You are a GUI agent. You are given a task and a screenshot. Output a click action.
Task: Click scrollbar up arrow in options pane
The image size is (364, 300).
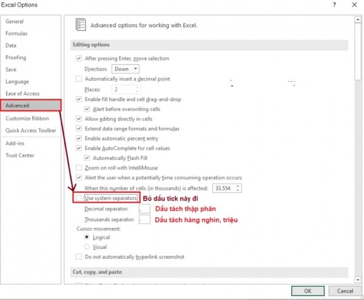pyautogui.click(x=358, y=20)
